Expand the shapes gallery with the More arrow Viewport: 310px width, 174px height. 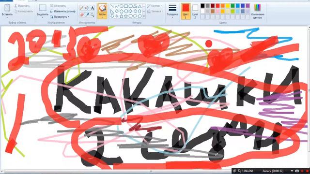pos(144,16)
